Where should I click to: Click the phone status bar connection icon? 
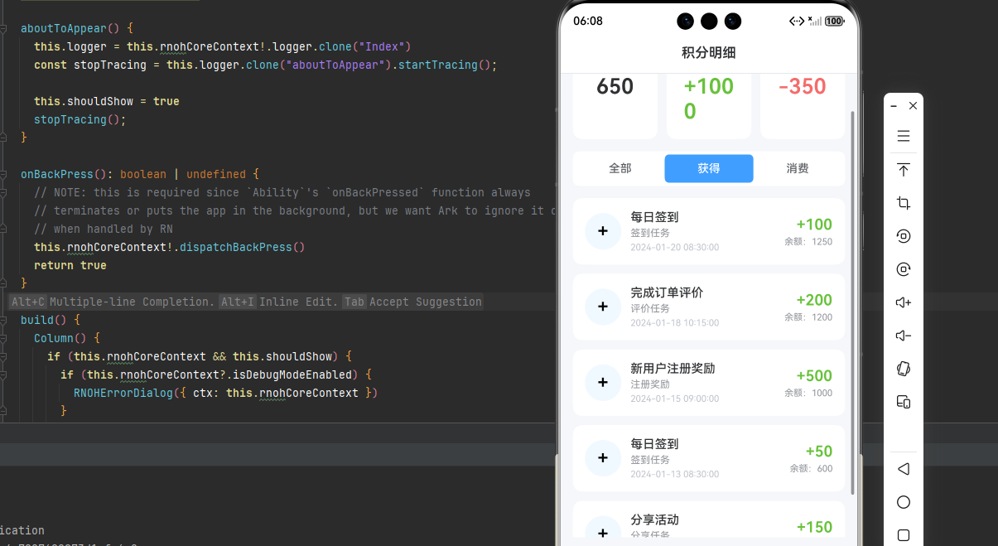click(x=797, y=21)
